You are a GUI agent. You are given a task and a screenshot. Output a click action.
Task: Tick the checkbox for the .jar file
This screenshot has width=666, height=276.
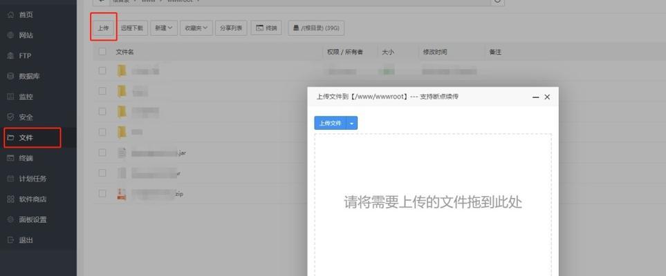pos(102,152)
